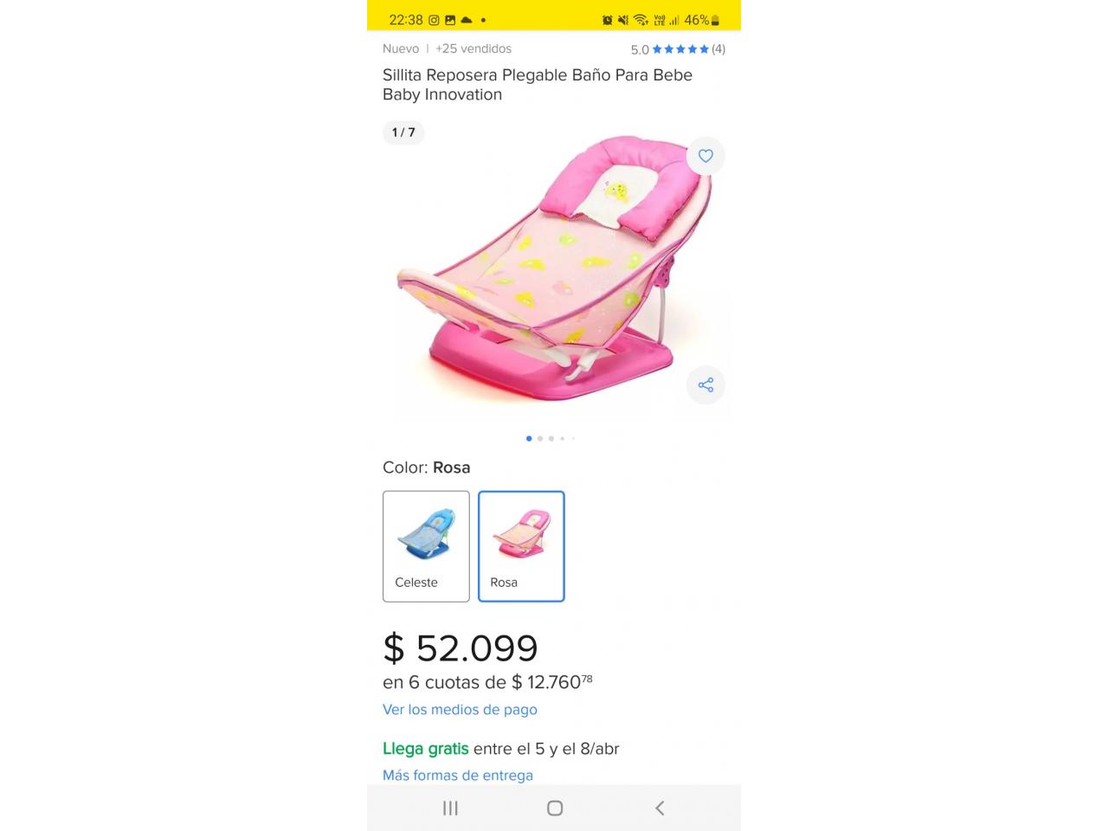Tap the 1 / 7 image counter badge
Viewport: 1108px width, 831px height.
click(x=403, y=132)
